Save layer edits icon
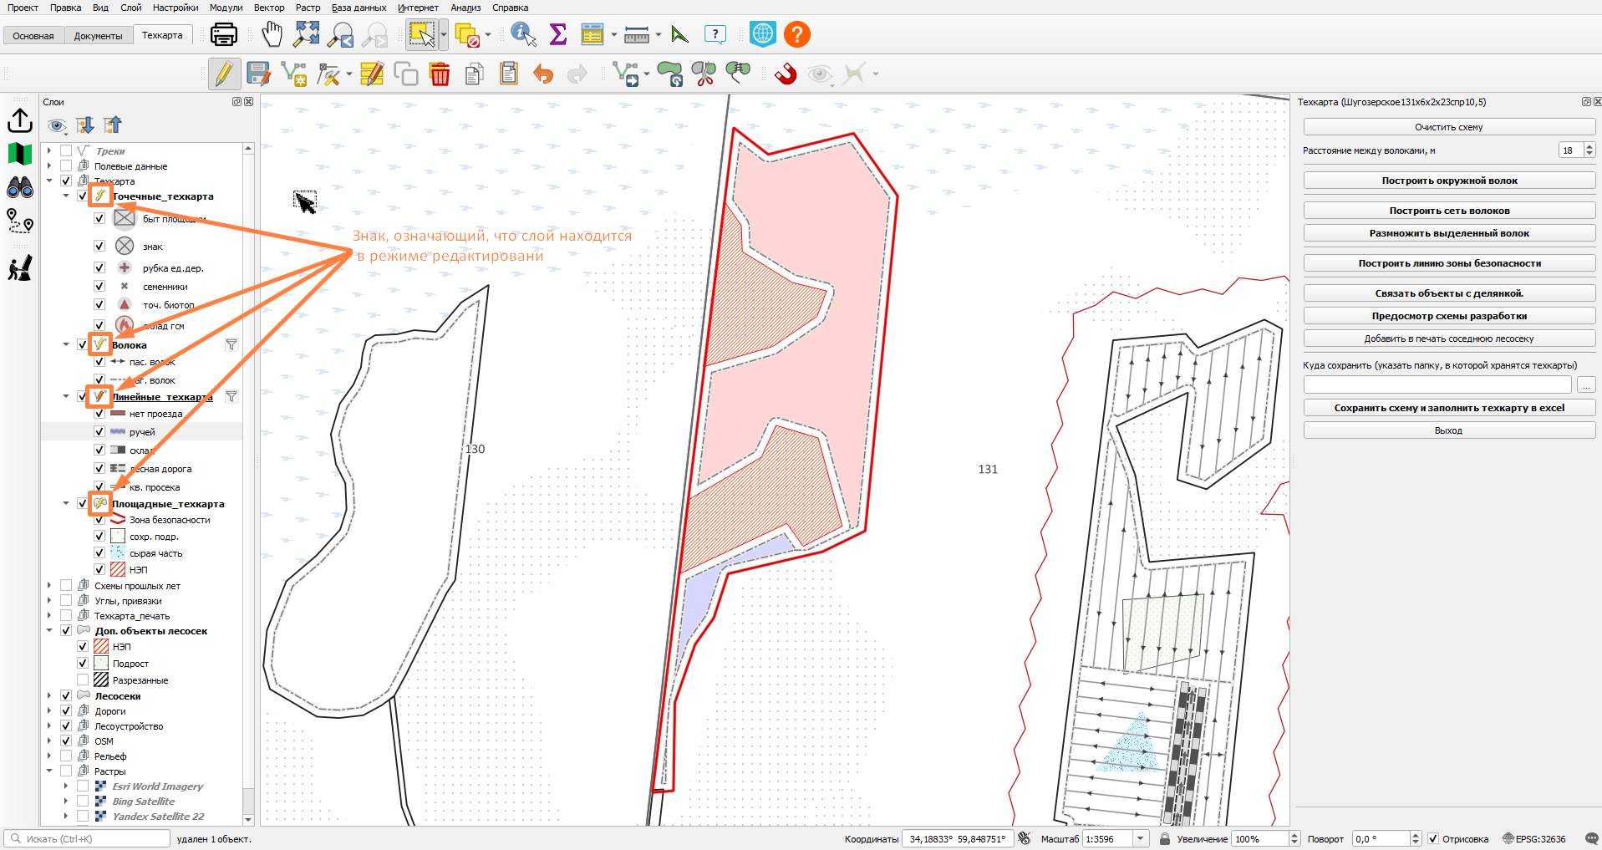The height and width of the screenshot is (850, 1602). coord(258,74)
